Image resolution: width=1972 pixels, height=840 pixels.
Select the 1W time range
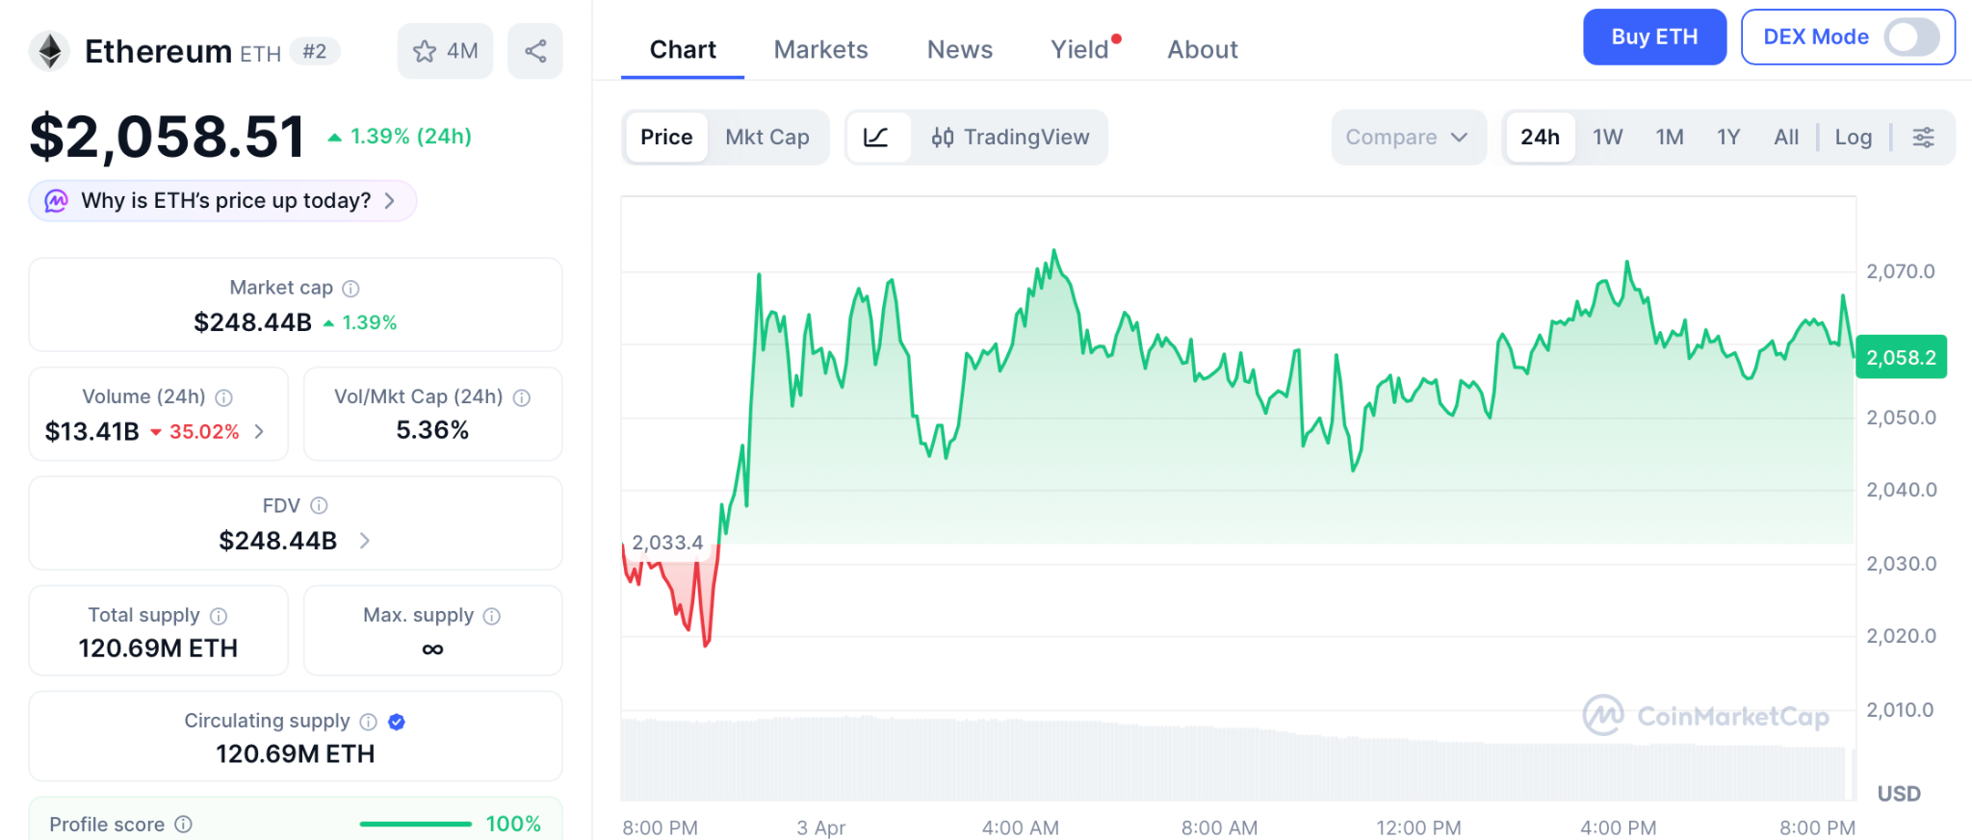1607,138
